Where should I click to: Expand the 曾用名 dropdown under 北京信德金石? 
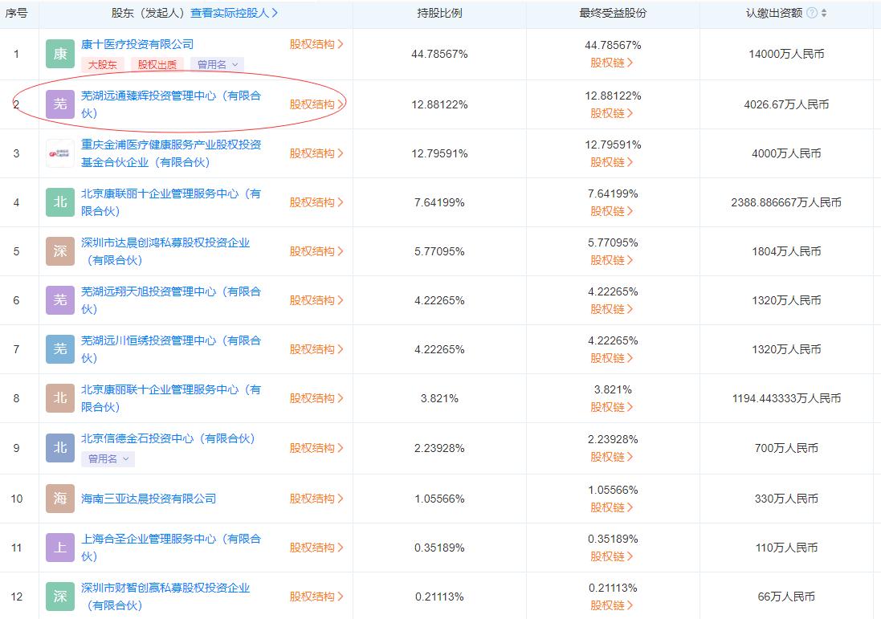[x=108, y=459]
